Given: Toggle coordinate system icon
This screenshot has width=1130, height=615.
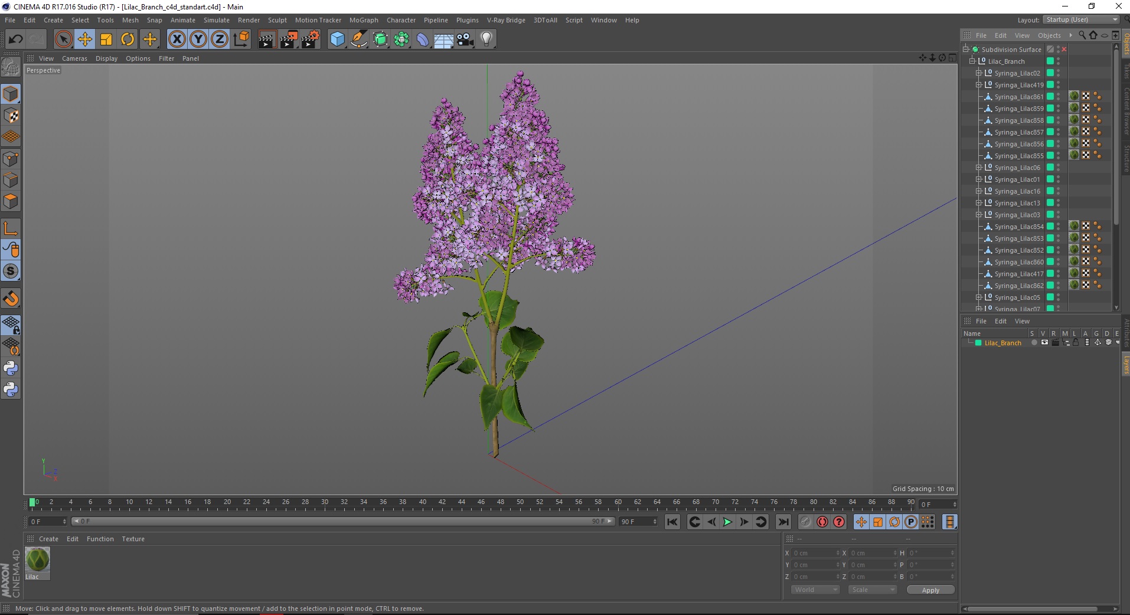Looking at the screenshot, I should 241,40.
